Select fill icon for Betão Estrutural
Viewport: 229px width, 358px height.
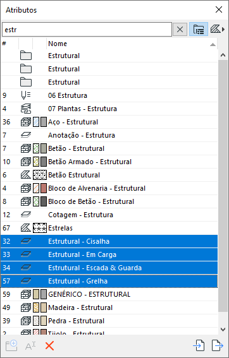pyautogui.click(x=26, y=175)
